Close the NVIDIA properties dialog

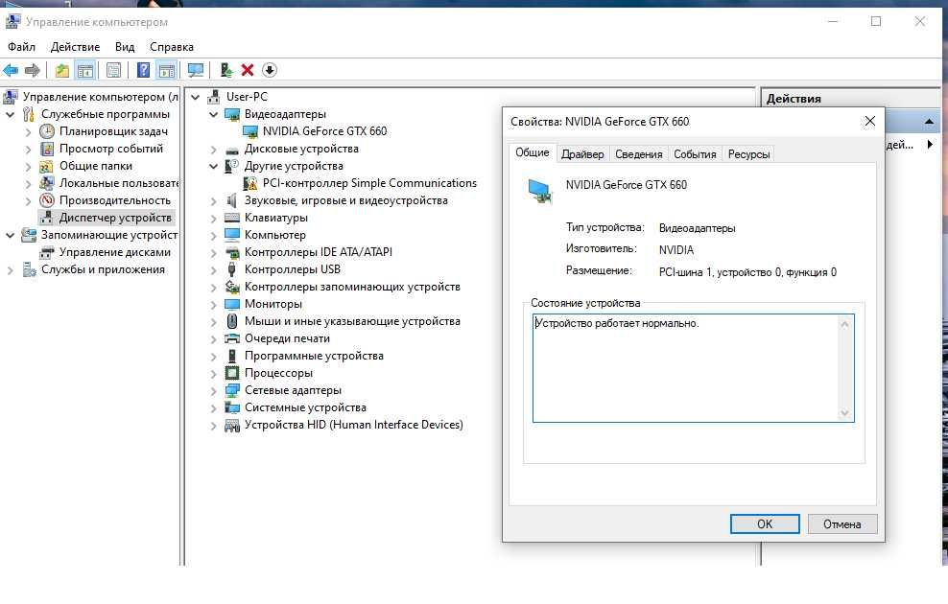[x=870, y=122]
